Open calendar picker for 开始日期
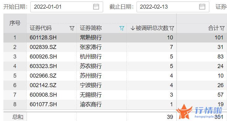The image size is (227, 121). (x=96, y=7)
